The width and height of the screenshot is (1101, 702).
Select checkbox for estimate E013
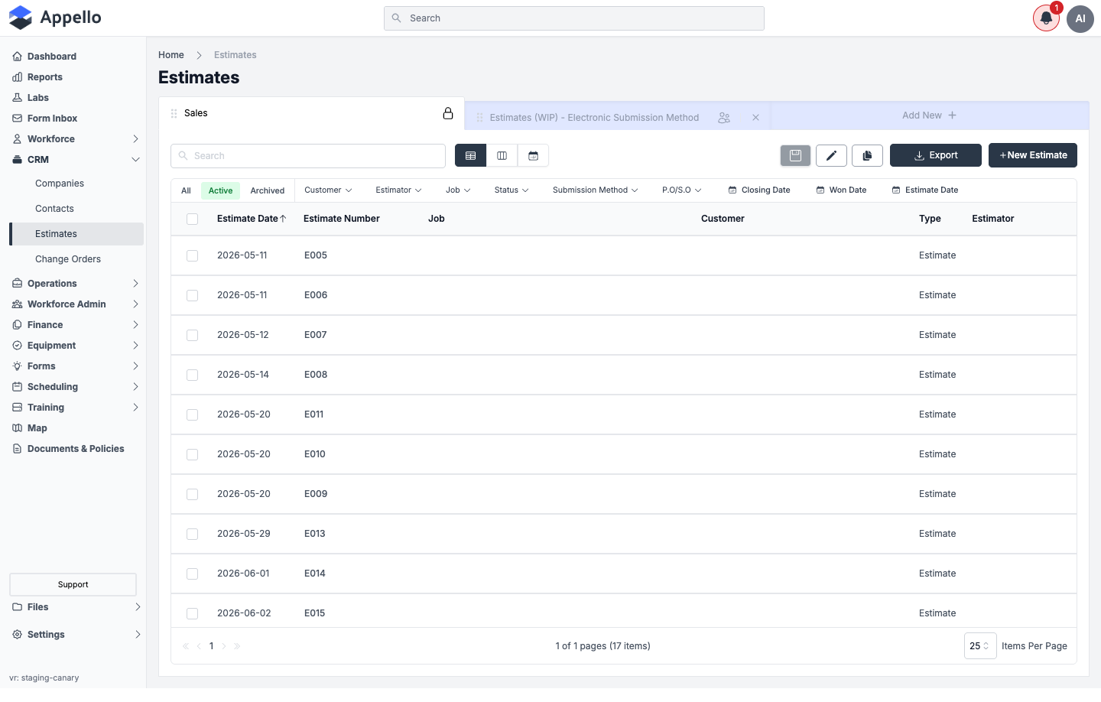[x=193, y=535]
